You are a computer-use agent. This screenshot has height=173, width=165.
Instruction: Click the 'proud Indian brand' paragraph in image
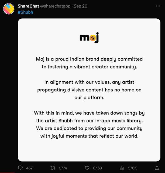[89, 63]
